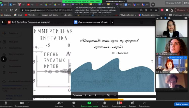Select Елена Козак video thumbnail
189x108 pixels.
coord(172,28)
